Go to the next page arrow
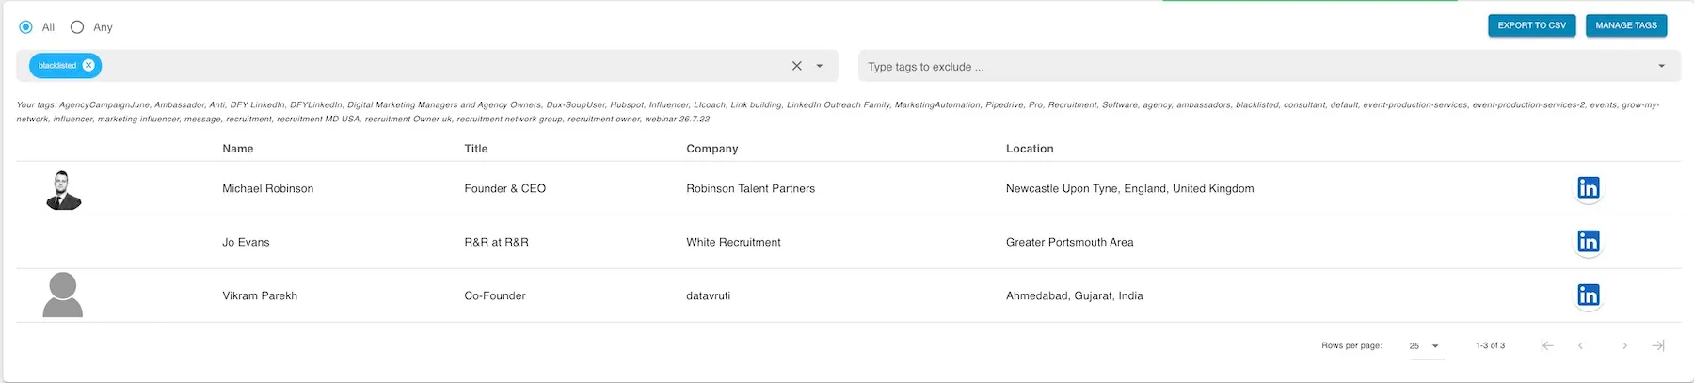Screen dimensions: 1694x383 pyautogui.click(x=1624, y=345)
